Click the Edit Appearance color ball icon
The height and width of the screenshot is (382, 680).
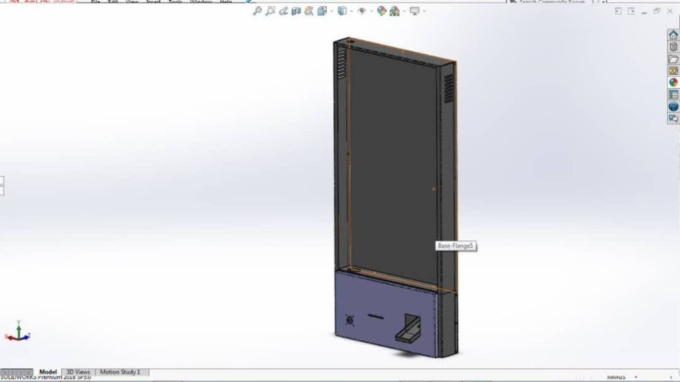pyautogui.click(x=382, y=11)
